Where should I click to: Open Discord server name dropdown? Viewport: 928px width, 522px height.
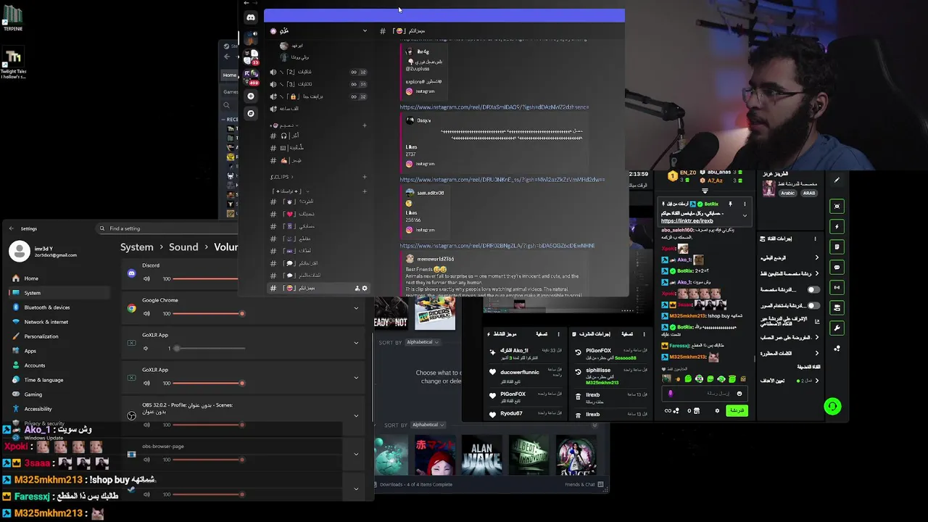365,30
